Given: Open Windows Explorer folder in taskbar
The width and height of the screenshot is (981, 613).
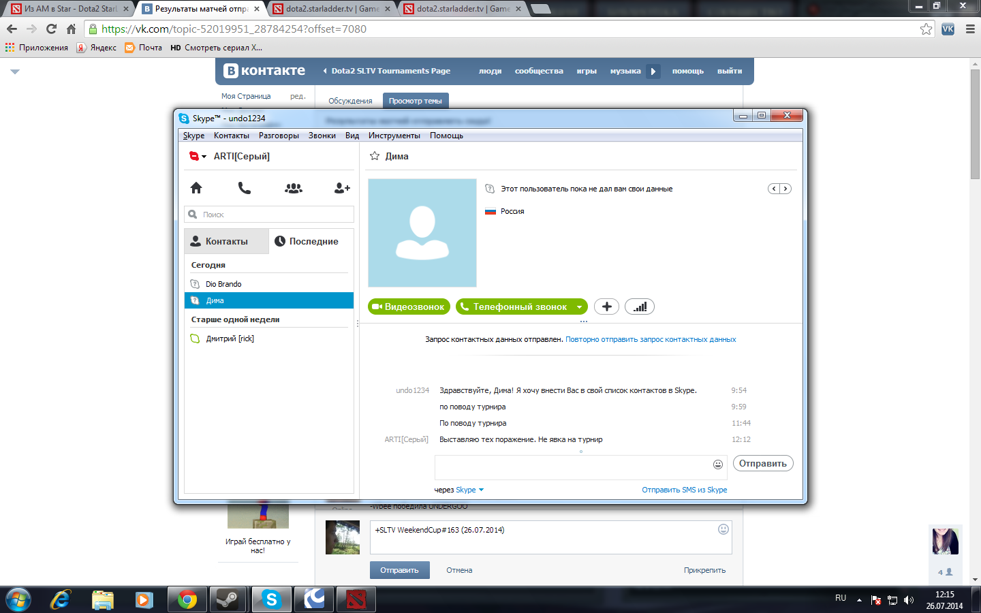Looking at the screenshot, I should click(x=103, y=599).
